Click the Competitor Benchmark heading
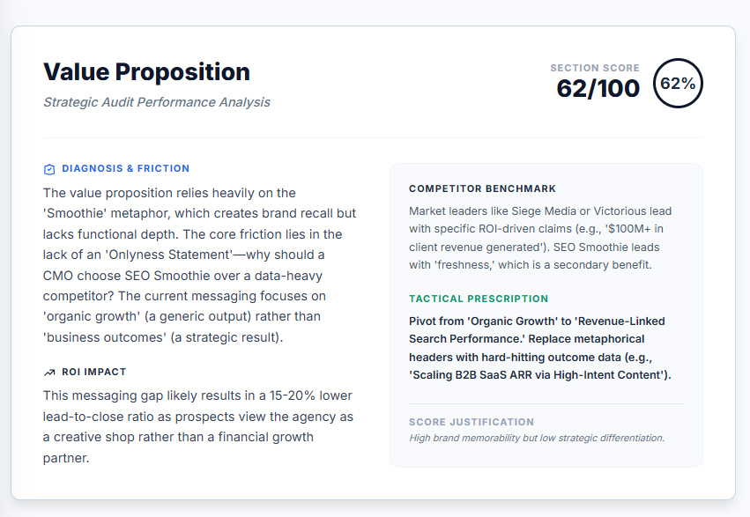This screenshot has width=750, height=517. click(x=482, y=188)
